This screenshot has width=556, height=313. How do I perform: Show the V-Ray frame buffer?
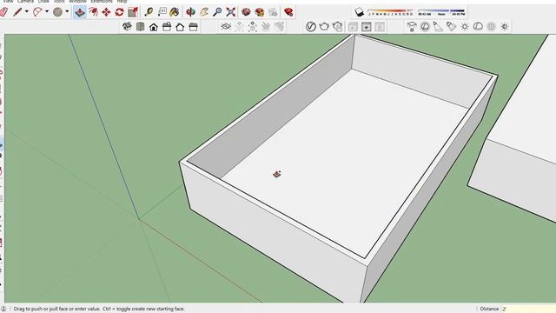(x=367, y=27)
